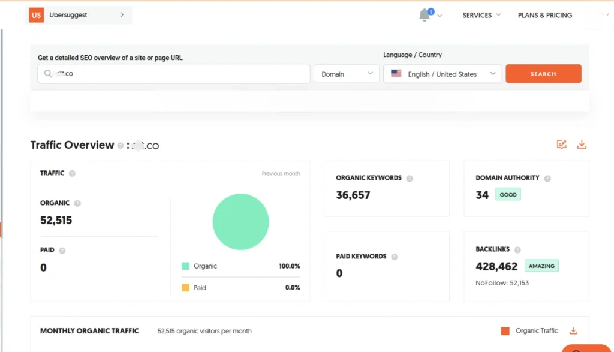Open the notification bell

425,15
